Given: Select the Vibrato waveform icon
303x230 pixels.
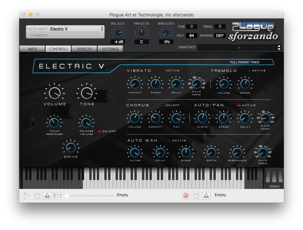Looking at the screenshot, I should (196, 83).
